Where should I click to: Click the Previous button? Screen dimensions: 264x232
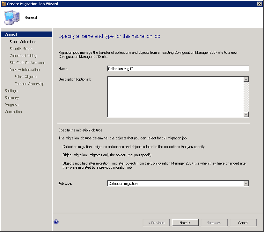(x=156, y=222)
